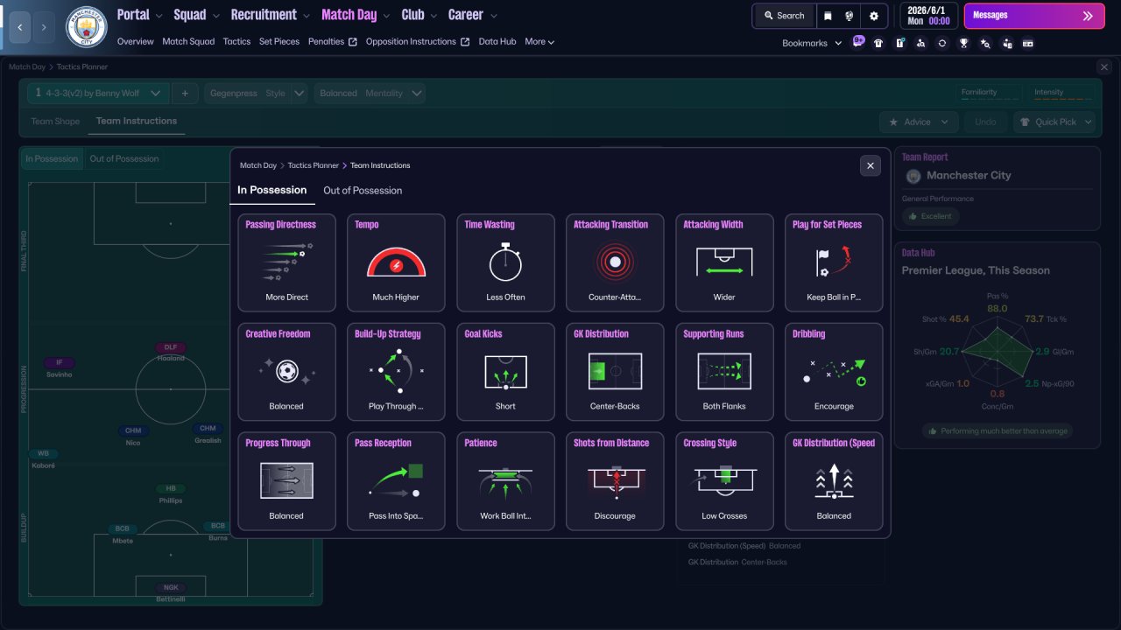Click the ticket icon in bookmarks bar
Screen dimensions: 1121x630
[1028, 43]
